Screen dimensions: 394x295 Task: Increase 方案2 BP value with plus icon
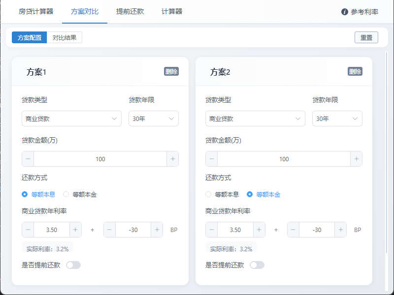[341, 230]
